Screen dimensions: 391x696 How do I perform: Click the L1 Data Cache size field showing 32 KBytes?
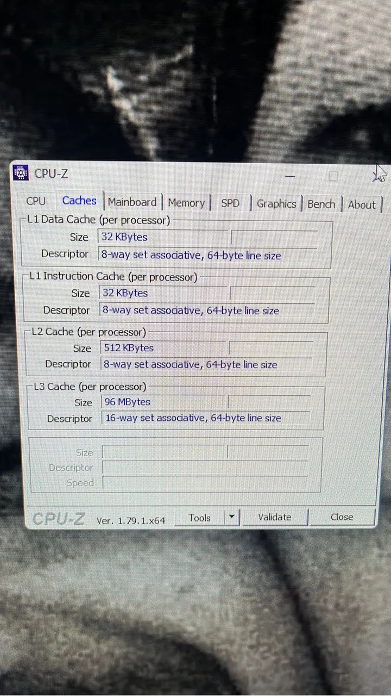(x=163, y=237)
